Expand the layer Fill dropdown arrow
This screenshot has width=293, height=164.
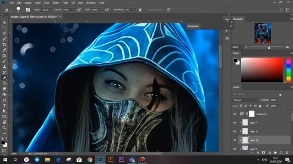click(279, 106)
